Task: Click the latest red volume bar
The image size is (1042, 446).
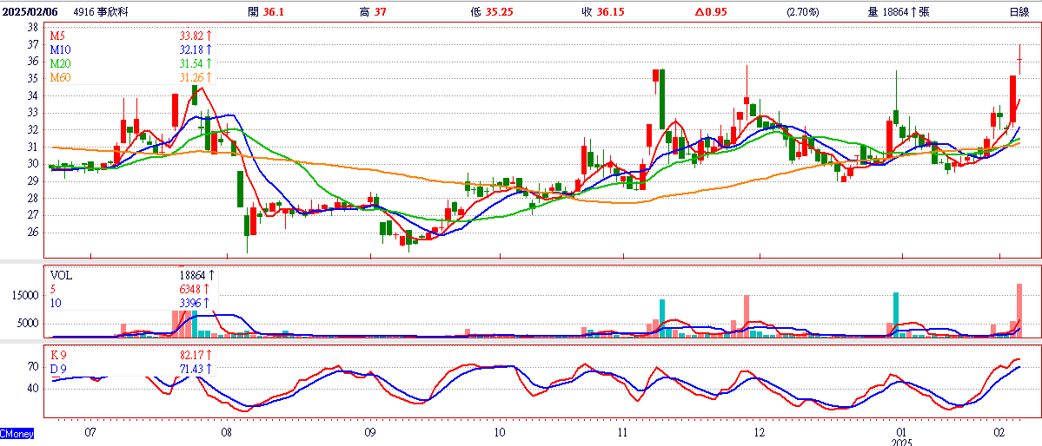Action: coord(1019,311)
